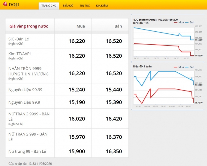Click the Mua column header
Screen dimensions: 207x166
pos(81,26)
